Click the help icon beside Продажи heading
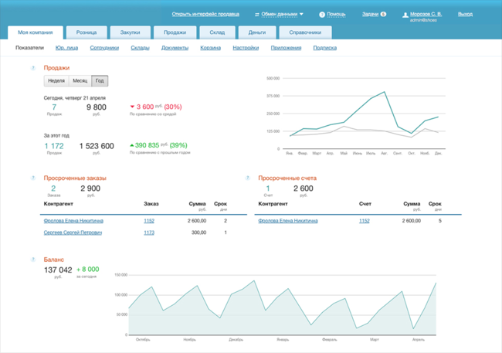 (x=33, y=68)
